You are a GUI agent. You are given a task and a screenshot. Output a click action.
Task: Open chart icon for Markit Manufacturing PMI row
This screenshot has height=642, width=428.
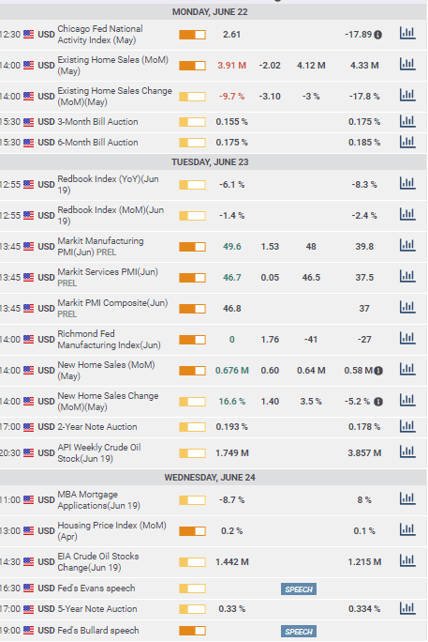(407, 246)
